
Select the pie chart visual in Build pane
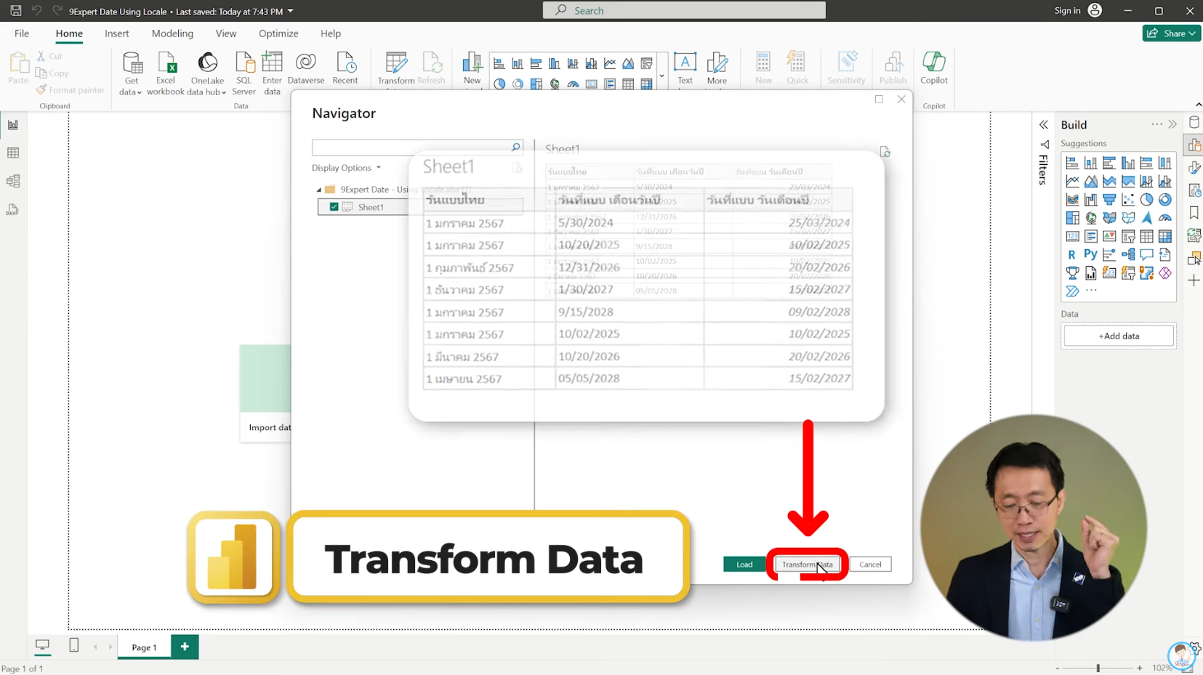pos(1146,198)
